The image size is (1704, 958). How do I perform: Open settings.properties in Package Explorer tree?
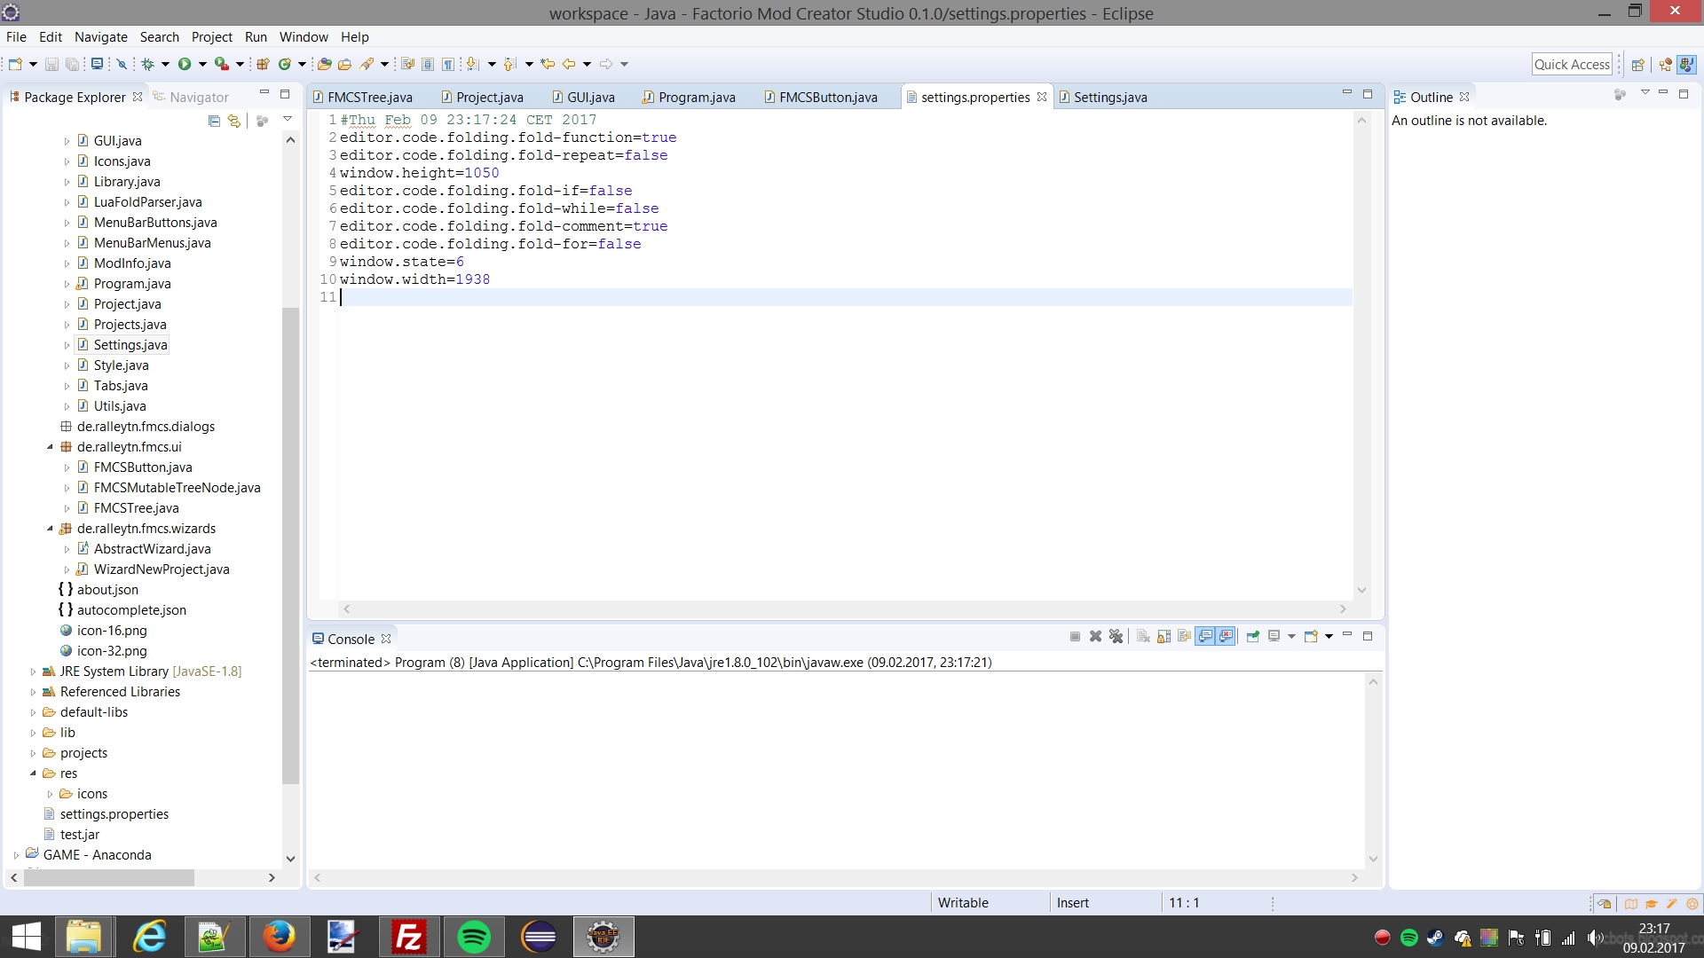coord(114,814)
